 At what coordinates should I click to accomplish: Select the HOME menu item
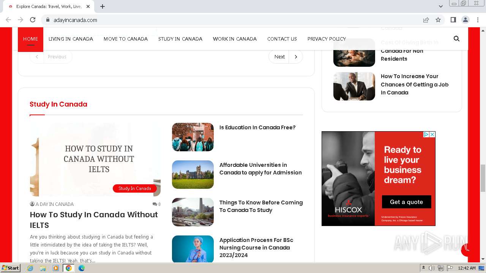pyautogui.click(x=30, y=39)
